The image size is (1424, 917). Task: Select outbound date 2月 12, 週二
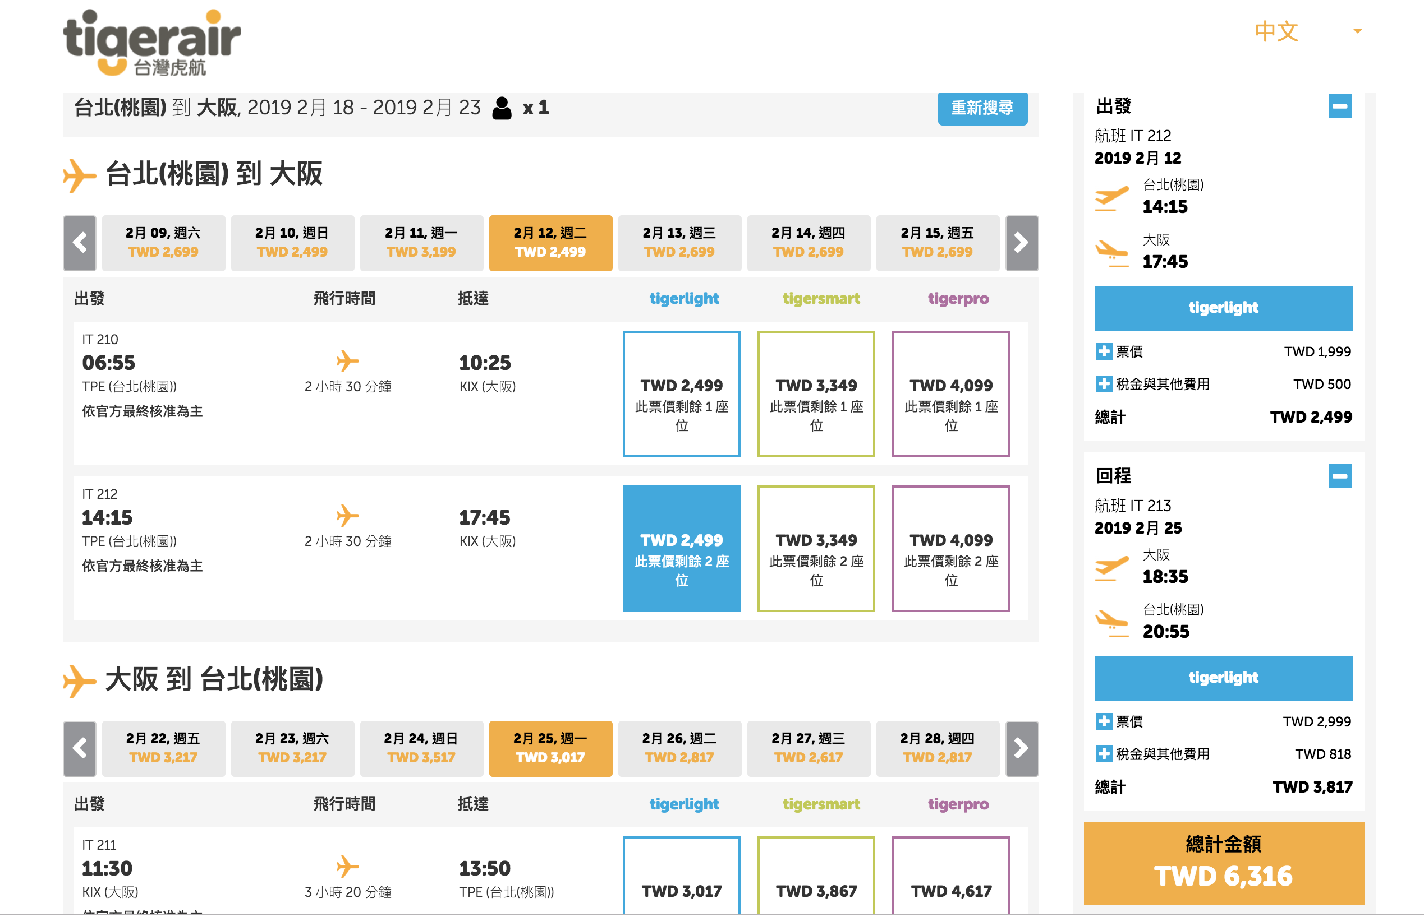pos(550,243)
